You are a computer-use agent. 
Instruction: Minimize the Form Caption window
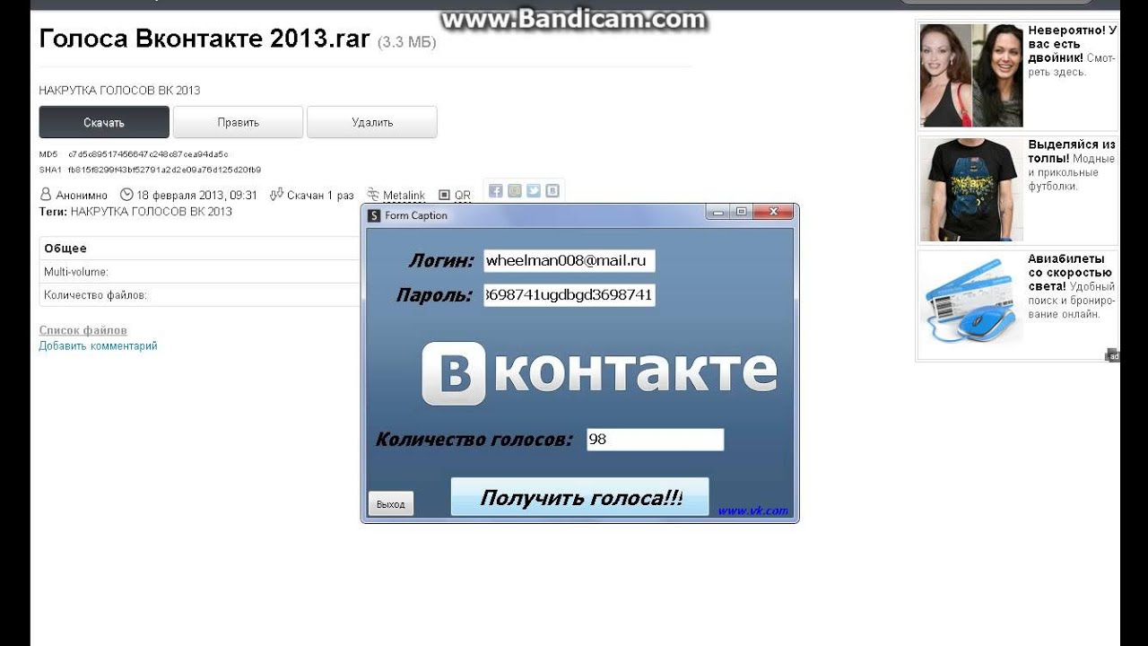coord(717,213)
